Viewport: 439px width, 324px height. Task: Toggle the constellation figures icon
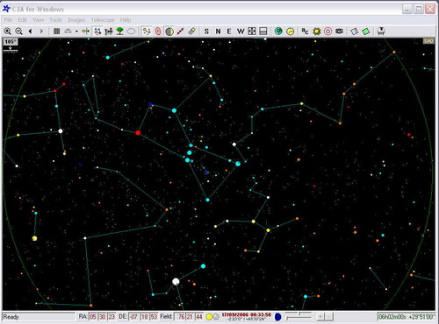(97, 32)
